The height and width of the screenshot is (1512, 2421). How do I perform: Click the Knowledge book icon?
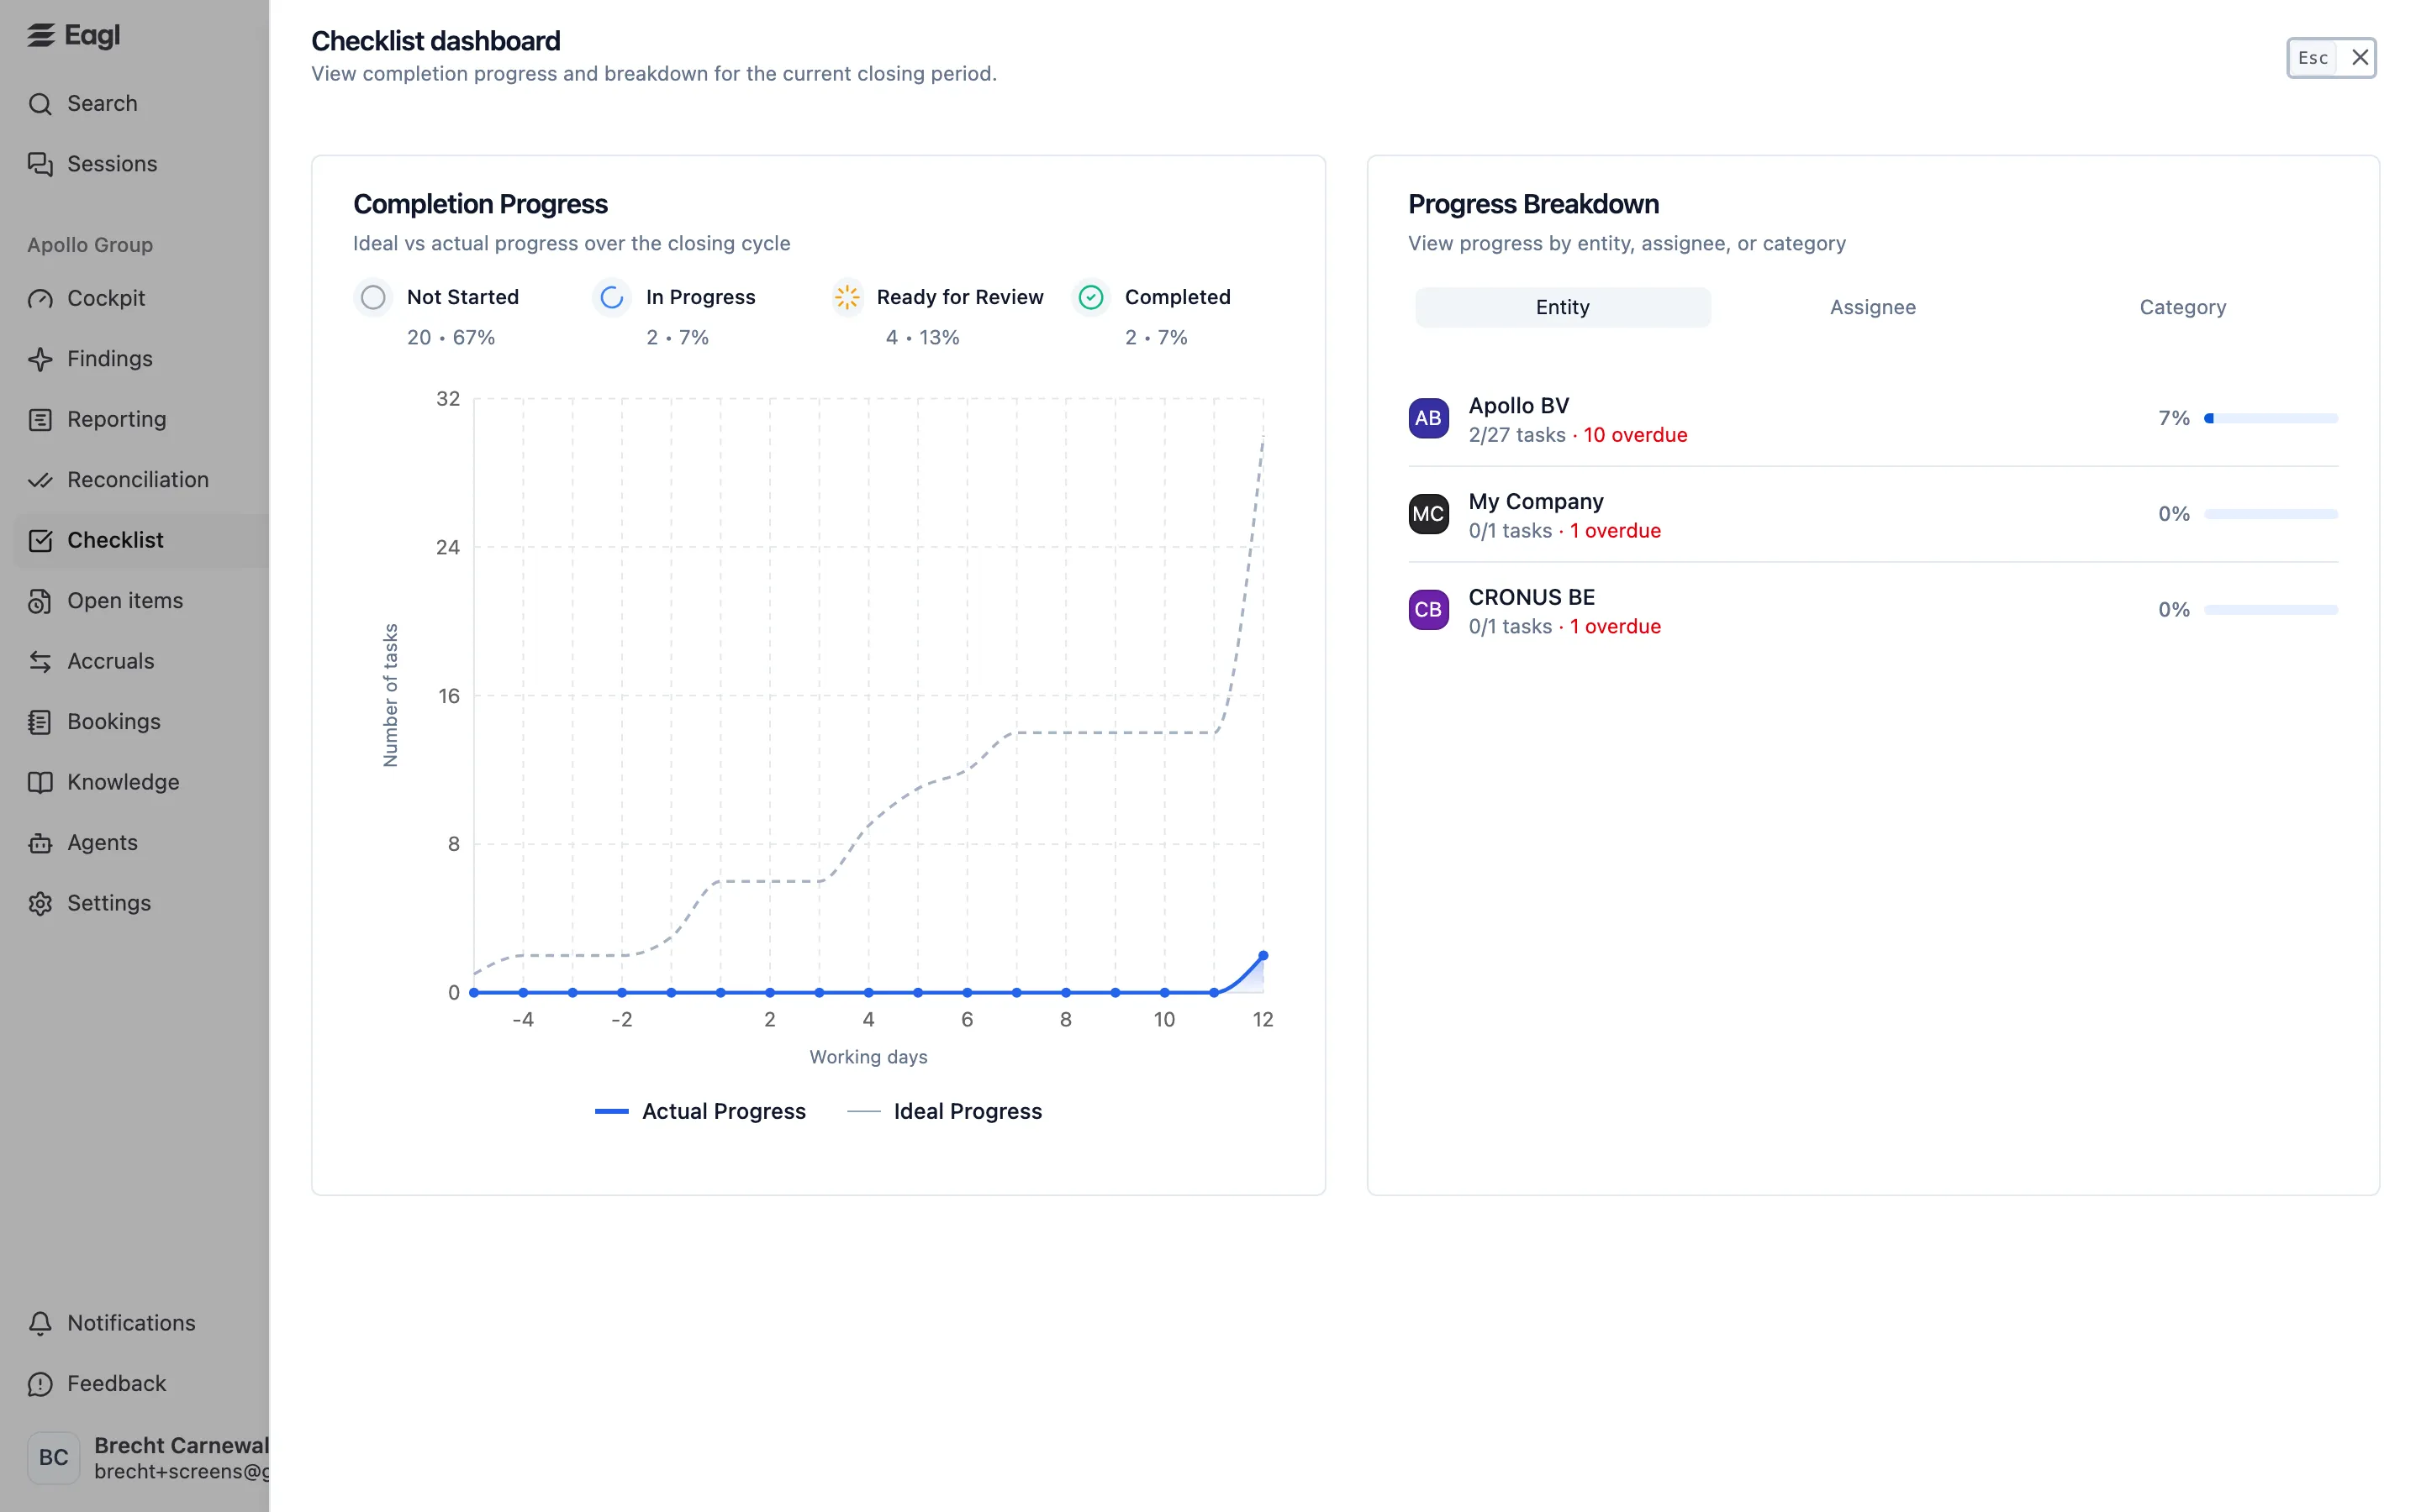click(x=40, y=783)
